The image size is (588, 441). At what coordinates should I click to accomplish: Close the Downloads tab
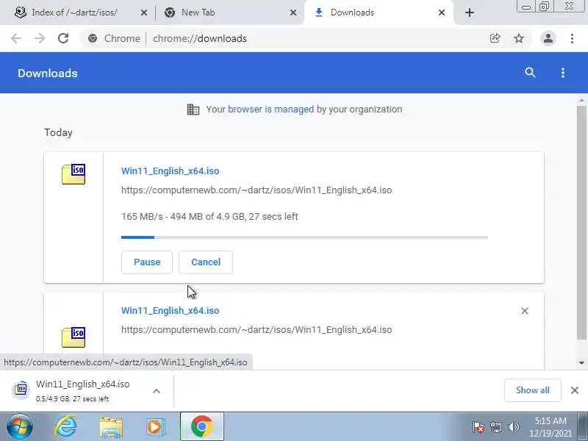[442, 12]
